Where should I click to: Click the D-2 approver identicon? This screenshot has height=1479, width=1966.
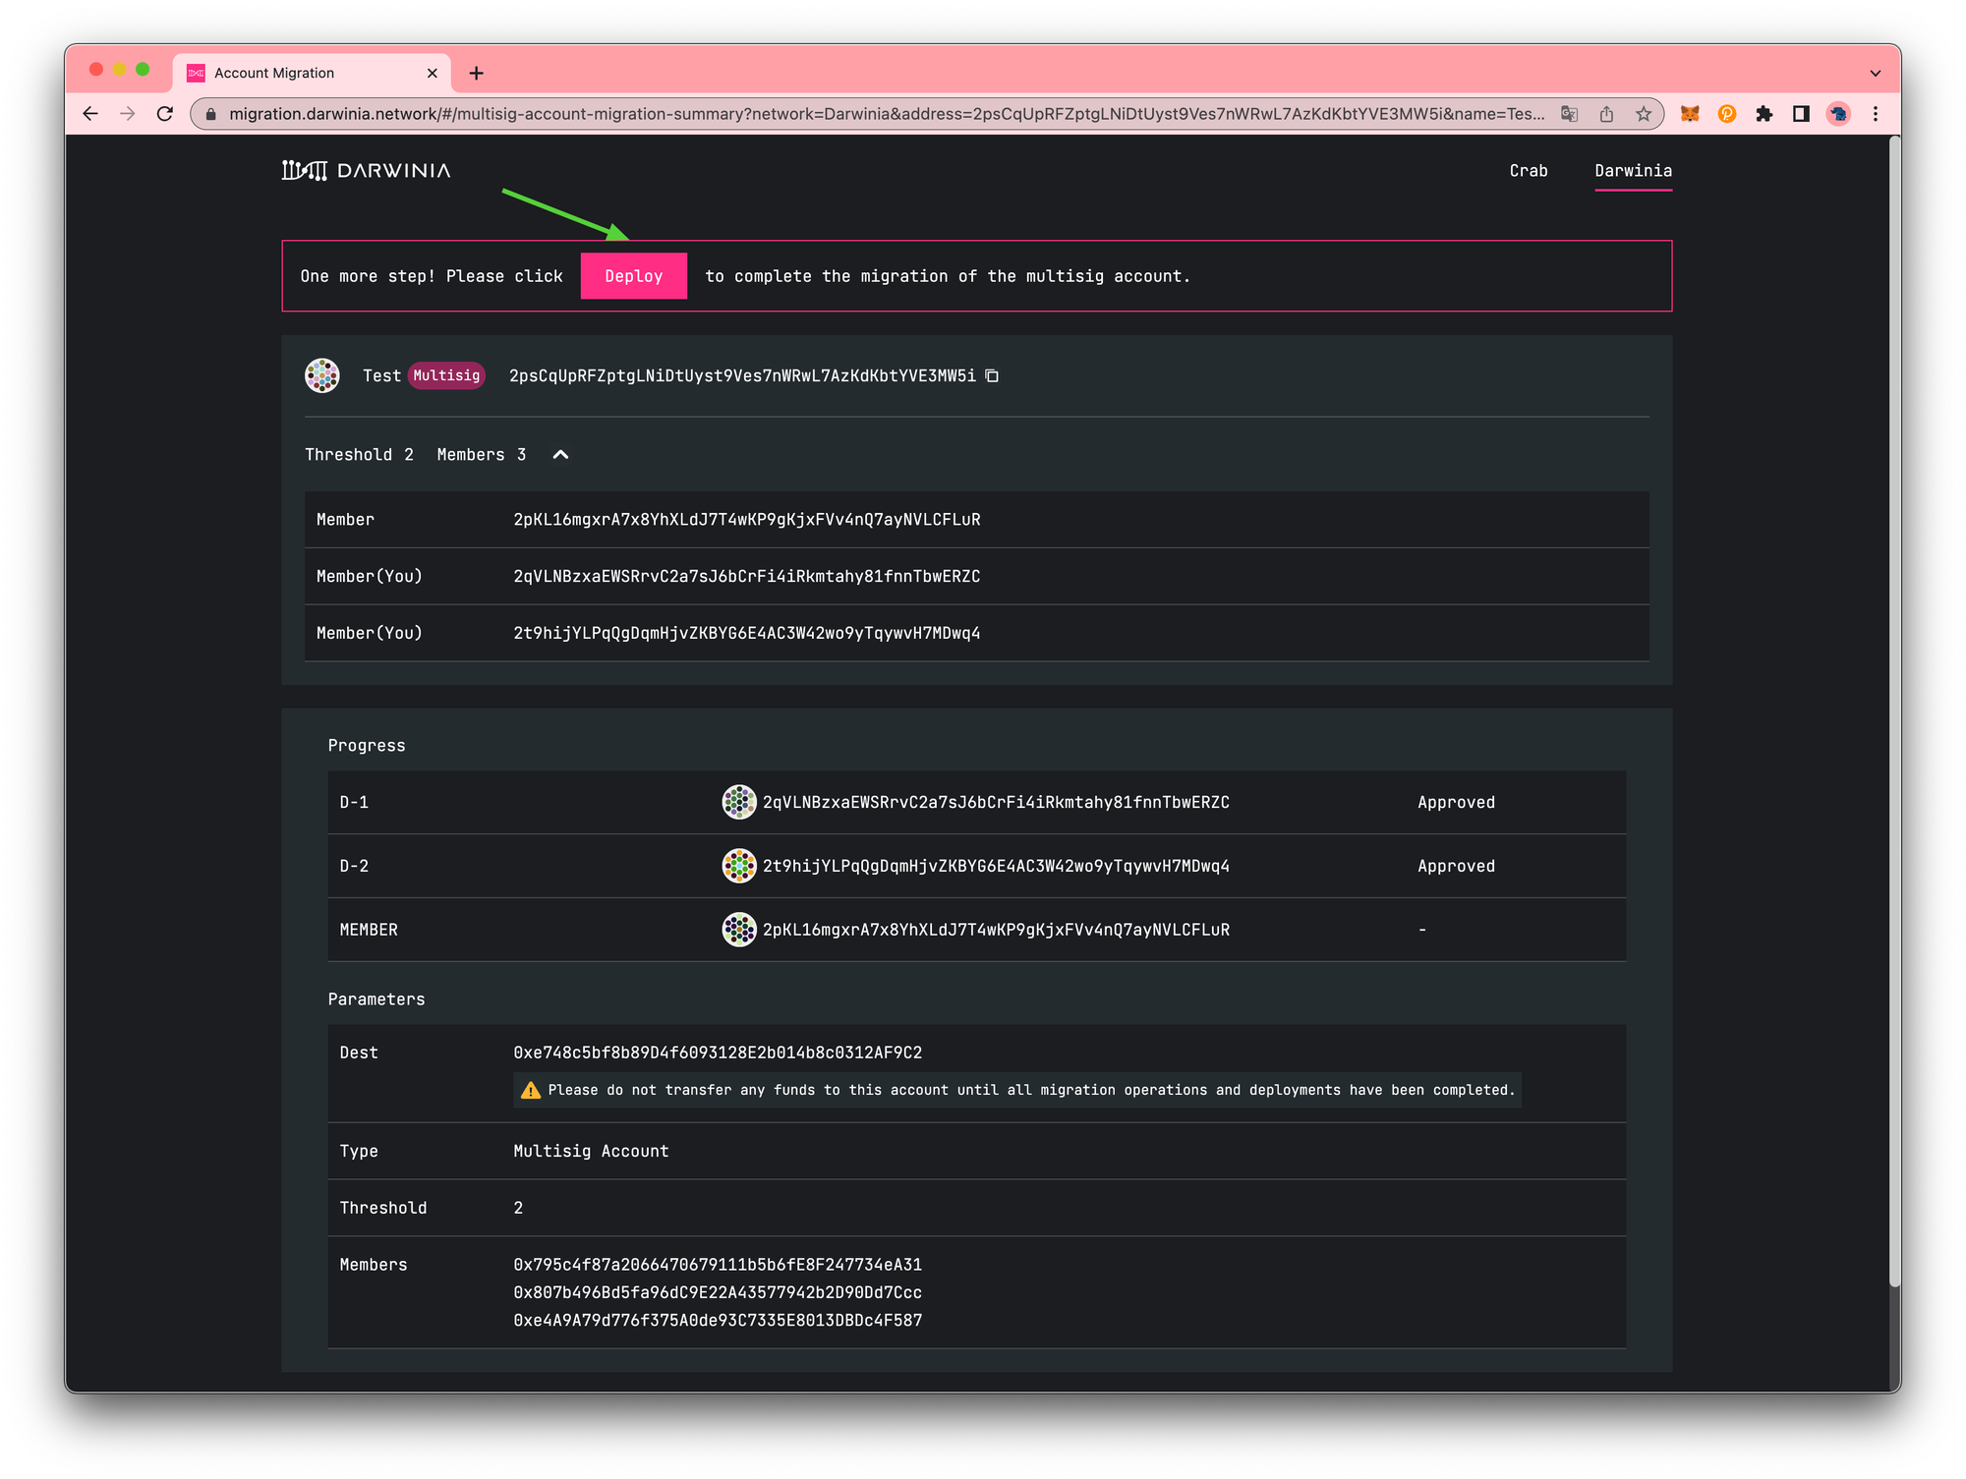tap(738, 866)
